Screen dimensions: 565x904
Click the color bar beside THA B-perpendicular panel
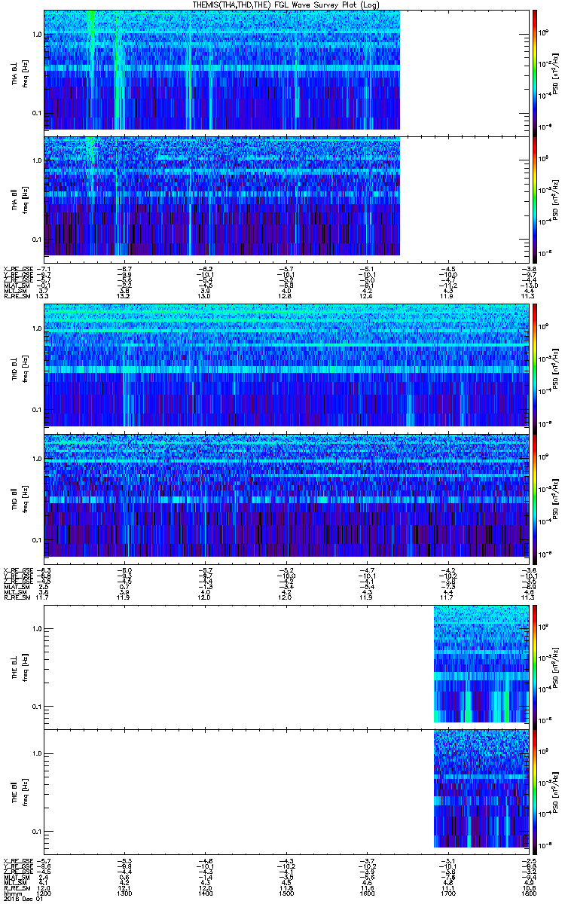tap(535, 72)
